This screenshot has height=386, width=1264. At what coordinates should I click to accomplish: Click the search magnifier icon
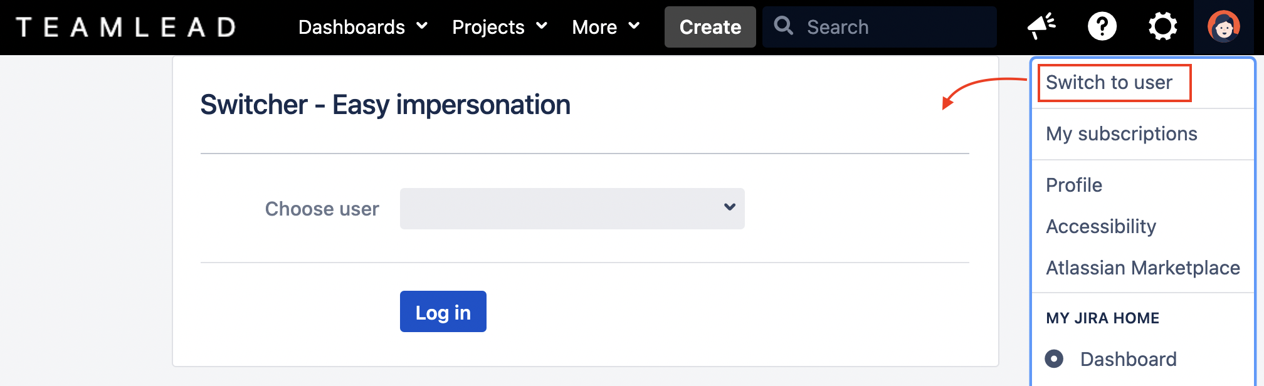pyautogui.click(x=783, y=26)
